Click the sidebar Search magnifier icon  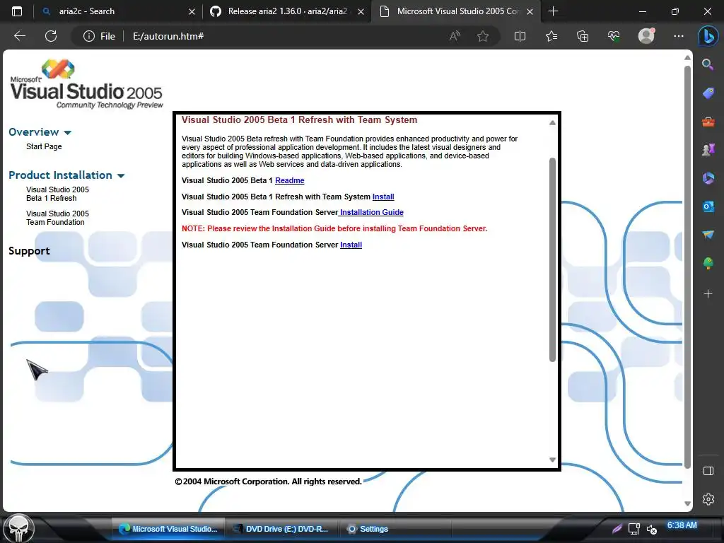708,64
